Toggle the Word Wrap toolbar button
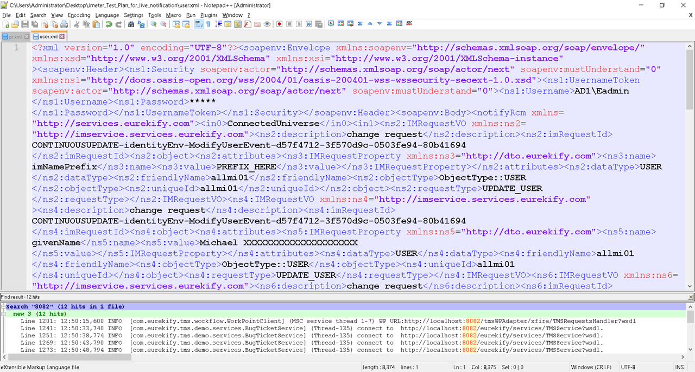Viewport: 695px width, 372px height. click(199, 24)
